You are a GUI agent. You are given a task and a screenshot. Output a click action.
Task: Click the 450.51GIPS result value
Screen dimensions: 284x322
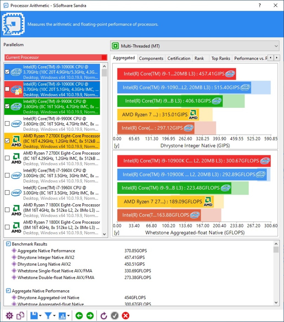135,264
